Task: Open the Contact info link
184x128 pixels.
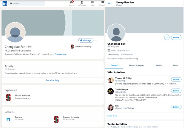Action: tap(61, 54)
